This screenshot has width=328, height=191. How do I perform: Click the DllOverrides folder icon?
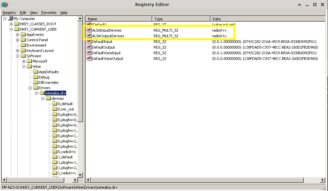36,82
